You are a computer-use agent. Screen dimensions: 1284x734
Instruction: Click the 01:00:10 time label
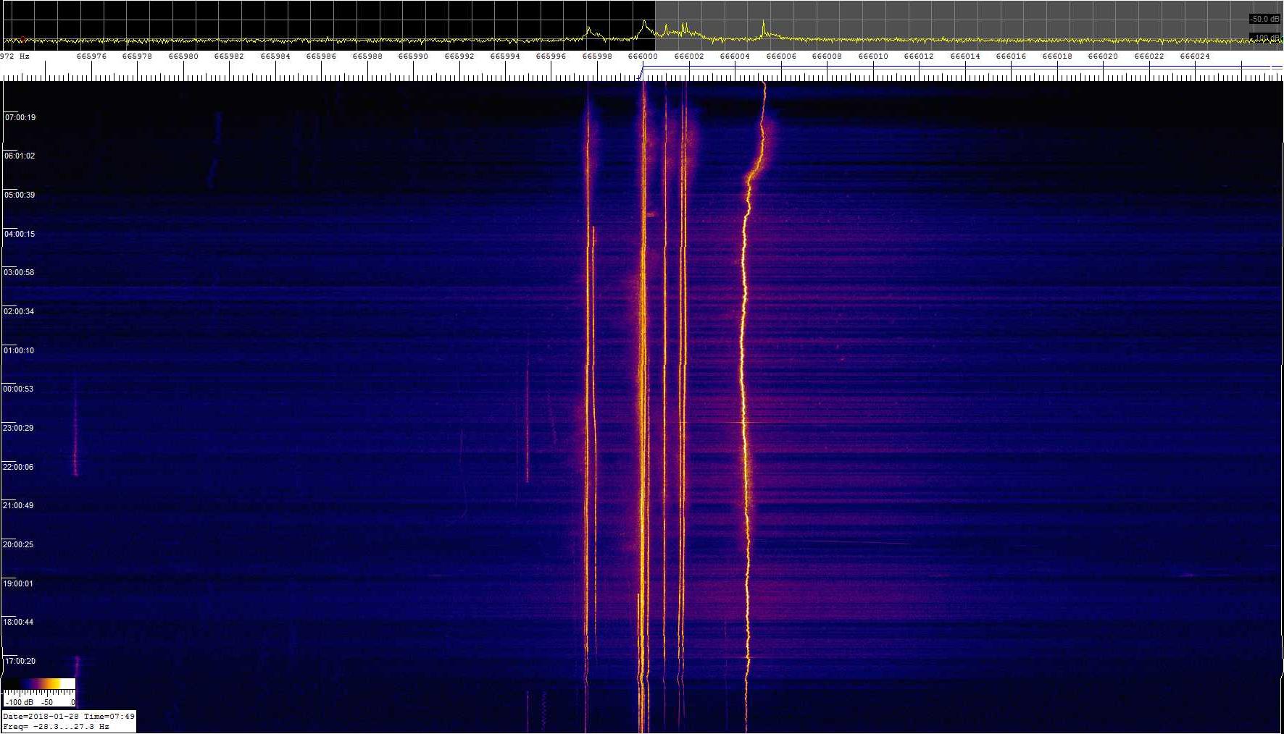(19, 350)
